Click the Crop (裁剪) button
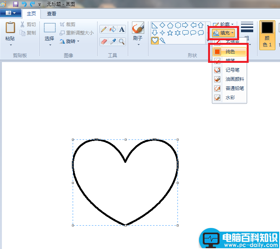The height and width of the screenshot is (249, 280). click(67, 25)
